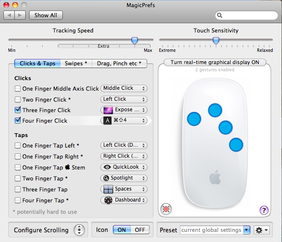Viewport: 282px width, 242px height.
Task: Click the QuickLook eye icon
Action: pos(107,167)
